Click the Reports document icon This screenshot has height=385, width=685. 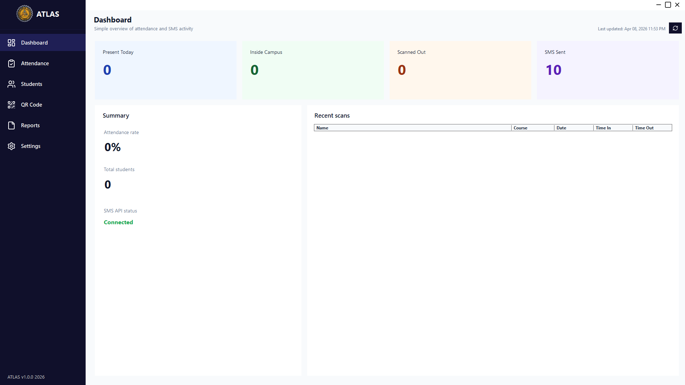click(11, 125)
